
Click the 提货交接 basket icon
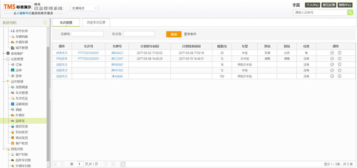12,127
